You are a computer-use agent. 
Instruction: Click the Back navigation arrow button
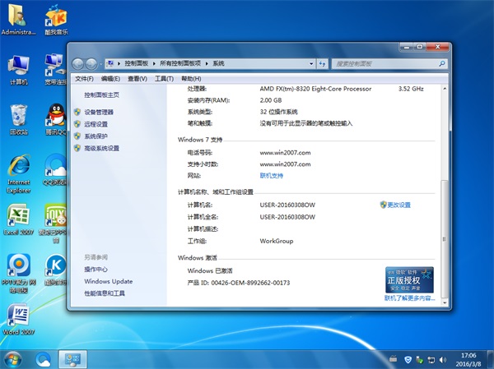pos(79,63)
